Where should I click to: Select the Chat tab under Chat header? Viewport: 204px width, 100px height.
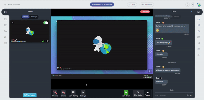170,17
